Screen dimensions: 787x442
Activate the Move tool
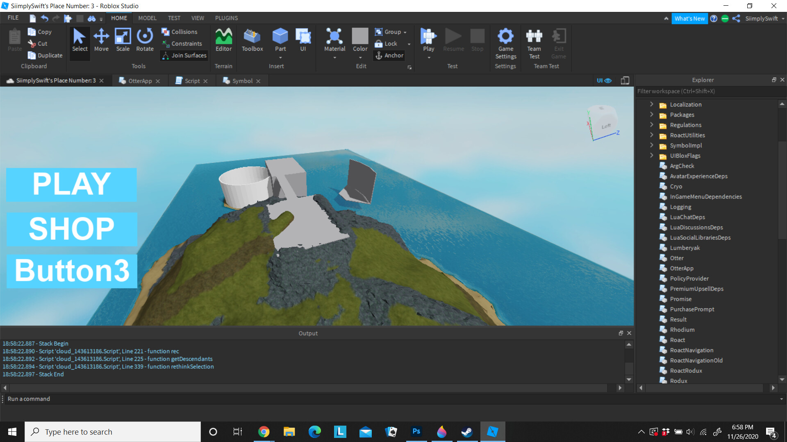point(101,40)
